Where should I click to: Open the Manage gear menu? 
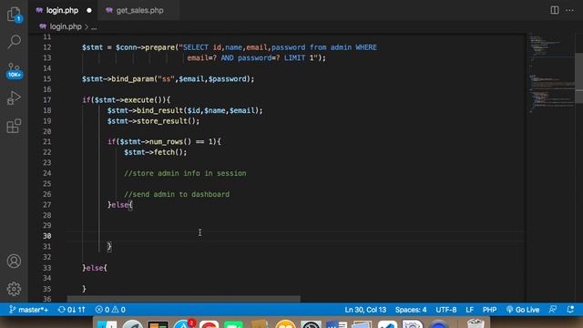pos(15,289)
